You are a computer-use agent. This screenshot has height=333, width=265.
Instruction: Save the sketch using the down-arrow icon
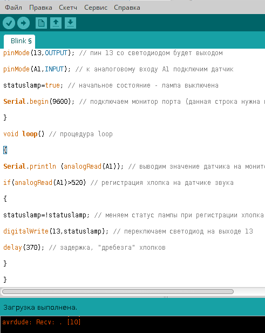[70, 23]
